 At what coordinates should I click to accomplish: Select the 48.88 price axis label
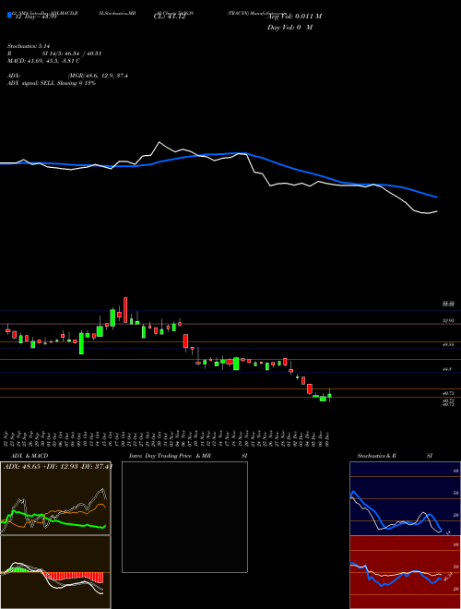pos(448,344)
